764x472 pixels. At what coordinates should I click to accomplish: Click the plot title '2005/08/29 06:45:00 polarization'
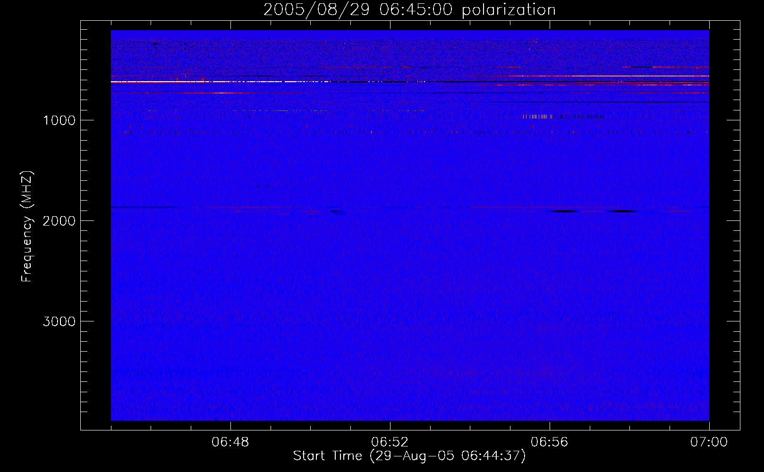[409, 10]
